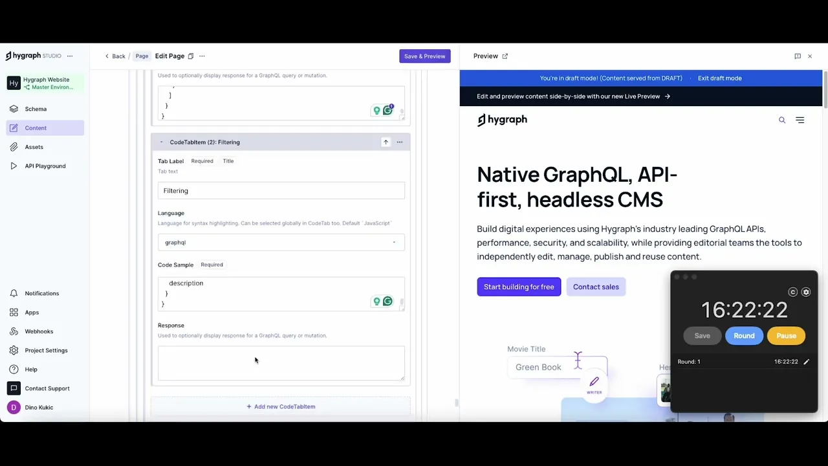The image size is (828, 466).
Task: Click the Apps grid icon
Action: click(14, 312)
